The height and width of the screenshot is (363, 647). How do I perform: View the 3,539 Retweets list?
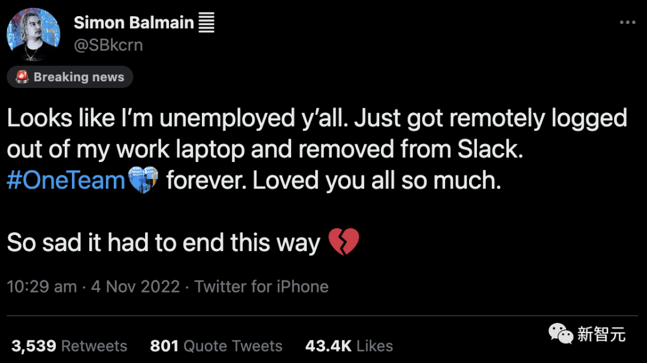coord(69,346)
